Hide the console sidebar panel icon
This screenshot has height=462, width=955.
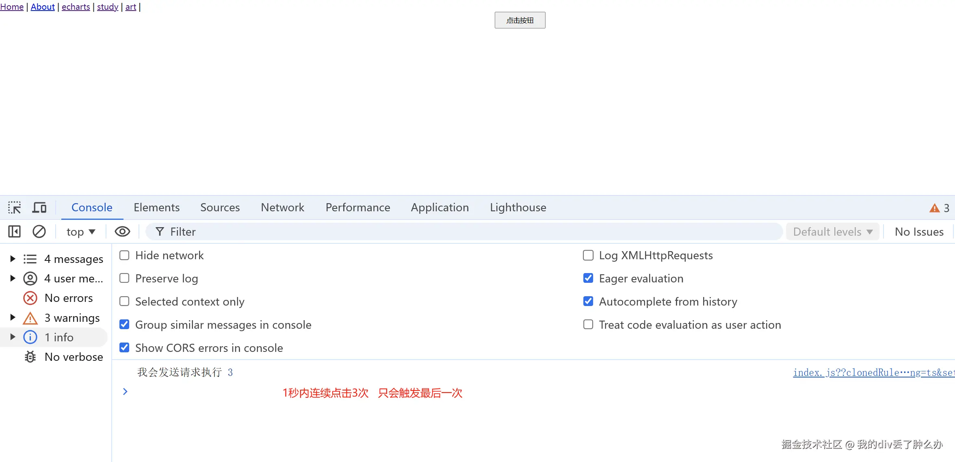(x=14, y=232)
